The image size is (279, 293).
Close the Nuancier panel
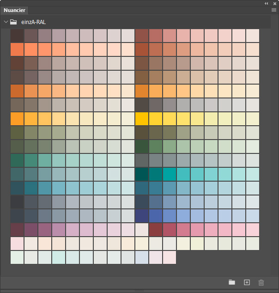(275, 4)
